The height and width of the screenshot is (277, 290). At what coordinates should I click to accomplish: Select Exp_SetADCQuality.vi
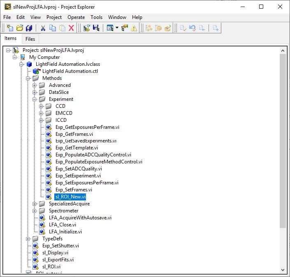pyautogui.click(x=79, y=169)
